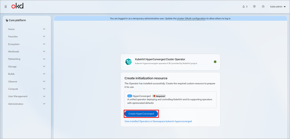Open the User Management nav section
The image size is (290, 139).
point(27,96)
